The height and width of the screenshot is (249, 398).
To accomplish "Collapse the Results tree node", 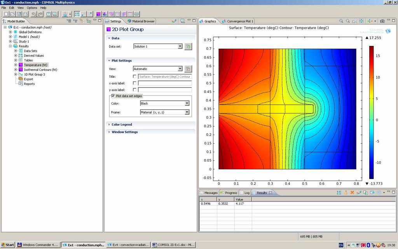I will [10, 46].
